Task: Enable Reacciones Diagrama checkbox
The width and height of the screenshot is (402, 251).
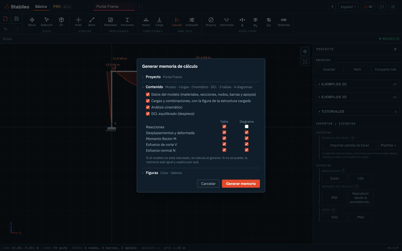Action: pos(246,127)
